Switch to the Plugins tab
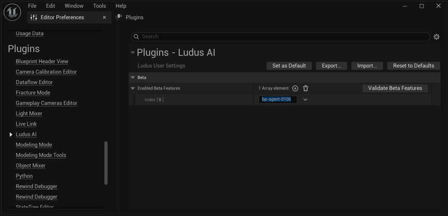448x216 pixels. click(x=130, y=18)
